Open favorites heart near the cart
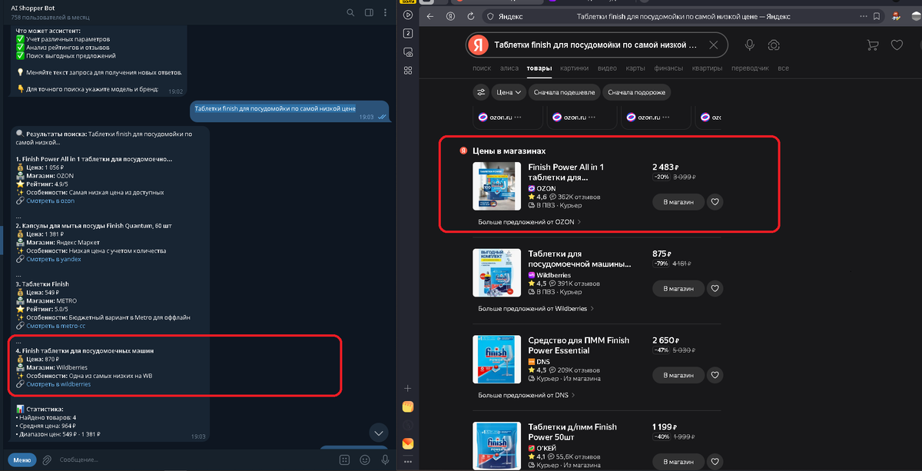 [897, 45]
